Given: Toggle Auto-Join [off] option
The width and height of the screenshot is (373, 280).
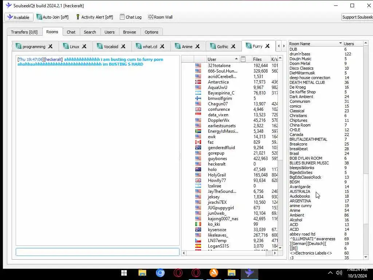Looking at the screenshot, I should (52, 17).
